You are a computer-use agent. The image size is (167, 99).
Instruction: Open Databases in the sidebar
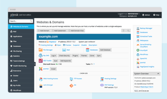pyautogui.click(x=21, y=46)
